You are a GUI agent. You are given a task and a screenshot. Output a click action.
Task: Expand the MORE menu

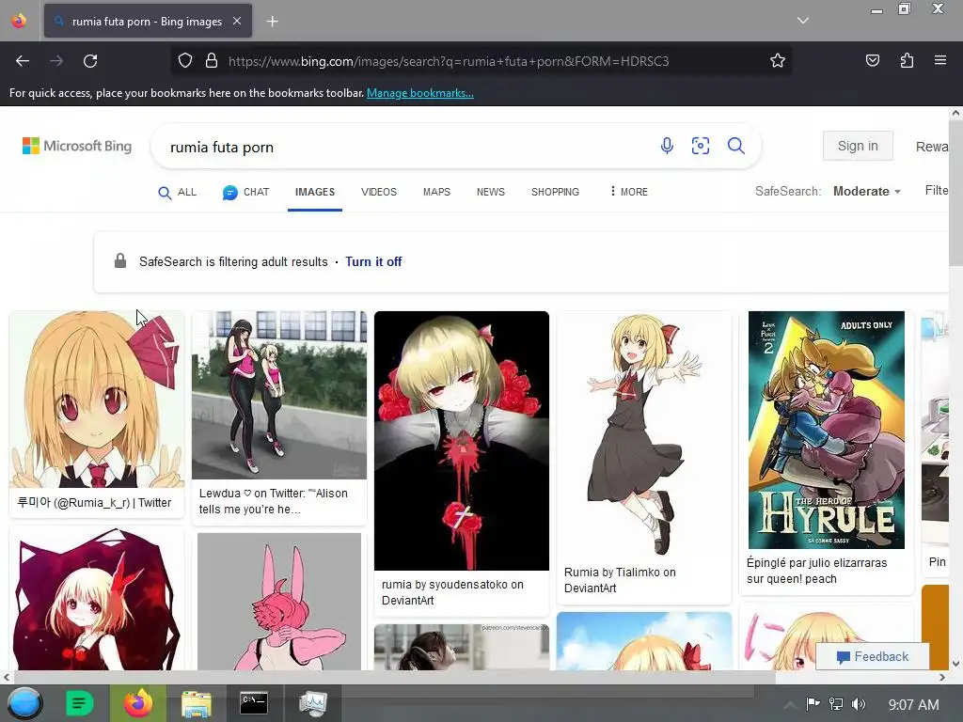click(628, 192)
